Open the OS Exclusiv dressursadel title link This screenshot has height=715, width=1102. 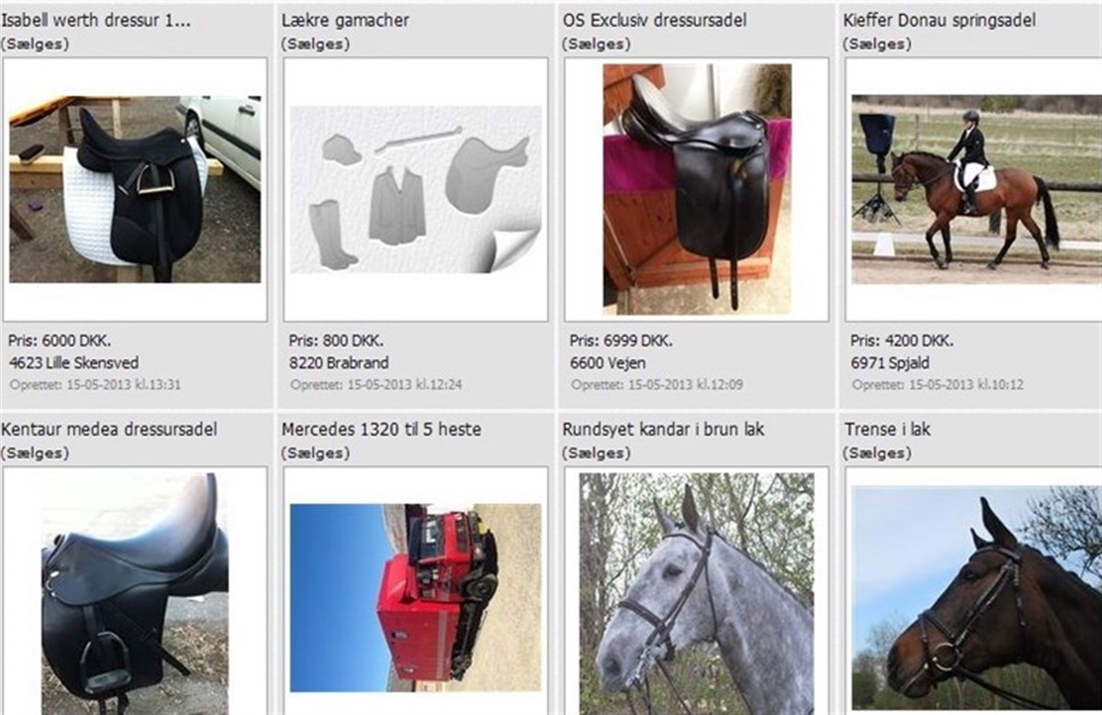click(654, 20)
